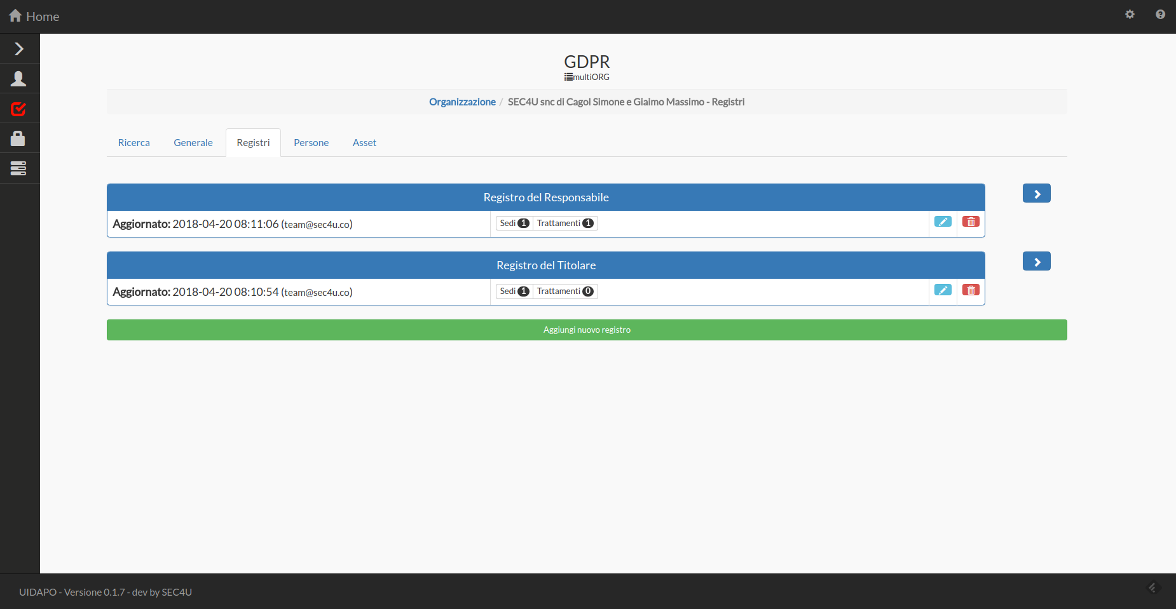The image size is (1176, 609).
Task: Expand the sidebar with chevron arrow
Action: (x=19, y=49)
